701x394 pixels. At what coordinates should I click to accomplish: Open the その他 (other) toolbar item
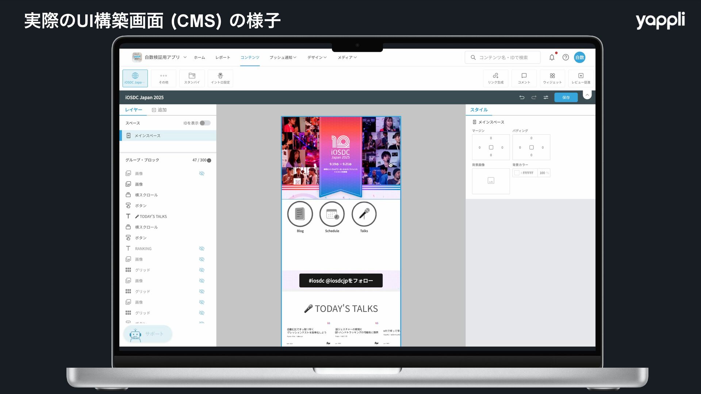[x=164, y=78]
